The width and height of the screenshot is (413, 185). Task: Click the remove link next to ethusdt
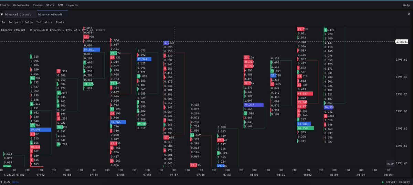coord(100,30)
